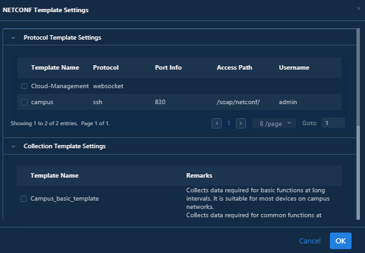Select the websocket protocol cell

click(x=108, y=86)
